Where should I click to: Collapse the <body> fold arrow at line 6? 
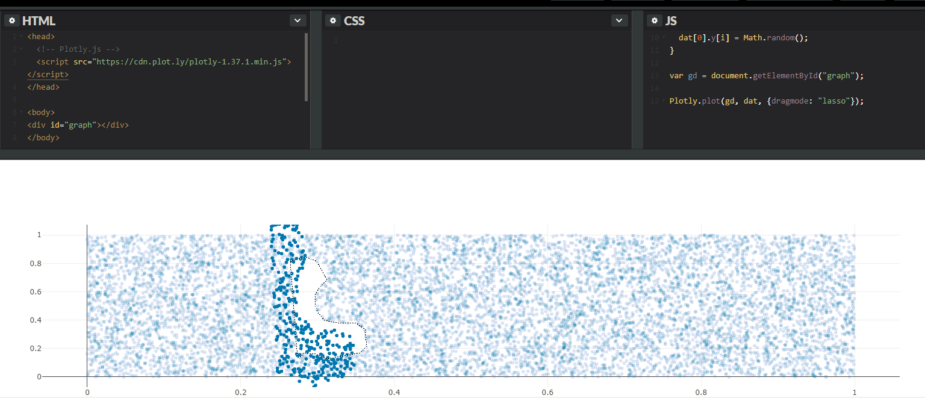22,113
